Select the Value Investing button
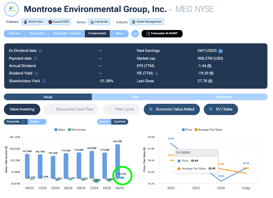Screen dimensions: 273x198 point(22,109)
